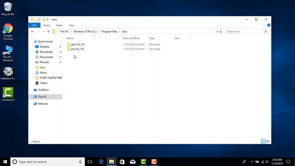The image size is (295, 166).
Task: Open the Windows Start menu
Action: coord(5,162)
